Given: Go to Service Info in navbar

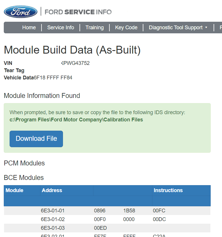Looking at the screenshot, I should point(61,28).
